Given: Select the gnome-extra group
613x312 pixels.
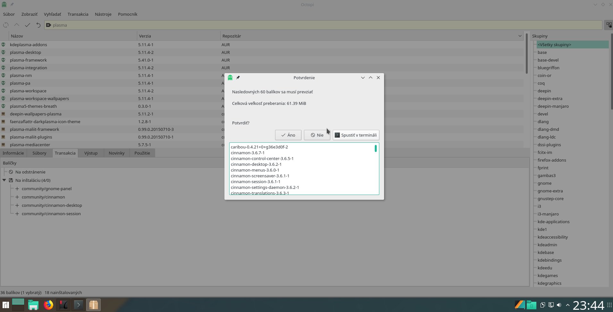Looking at the screenshot, I should (550, 191).
